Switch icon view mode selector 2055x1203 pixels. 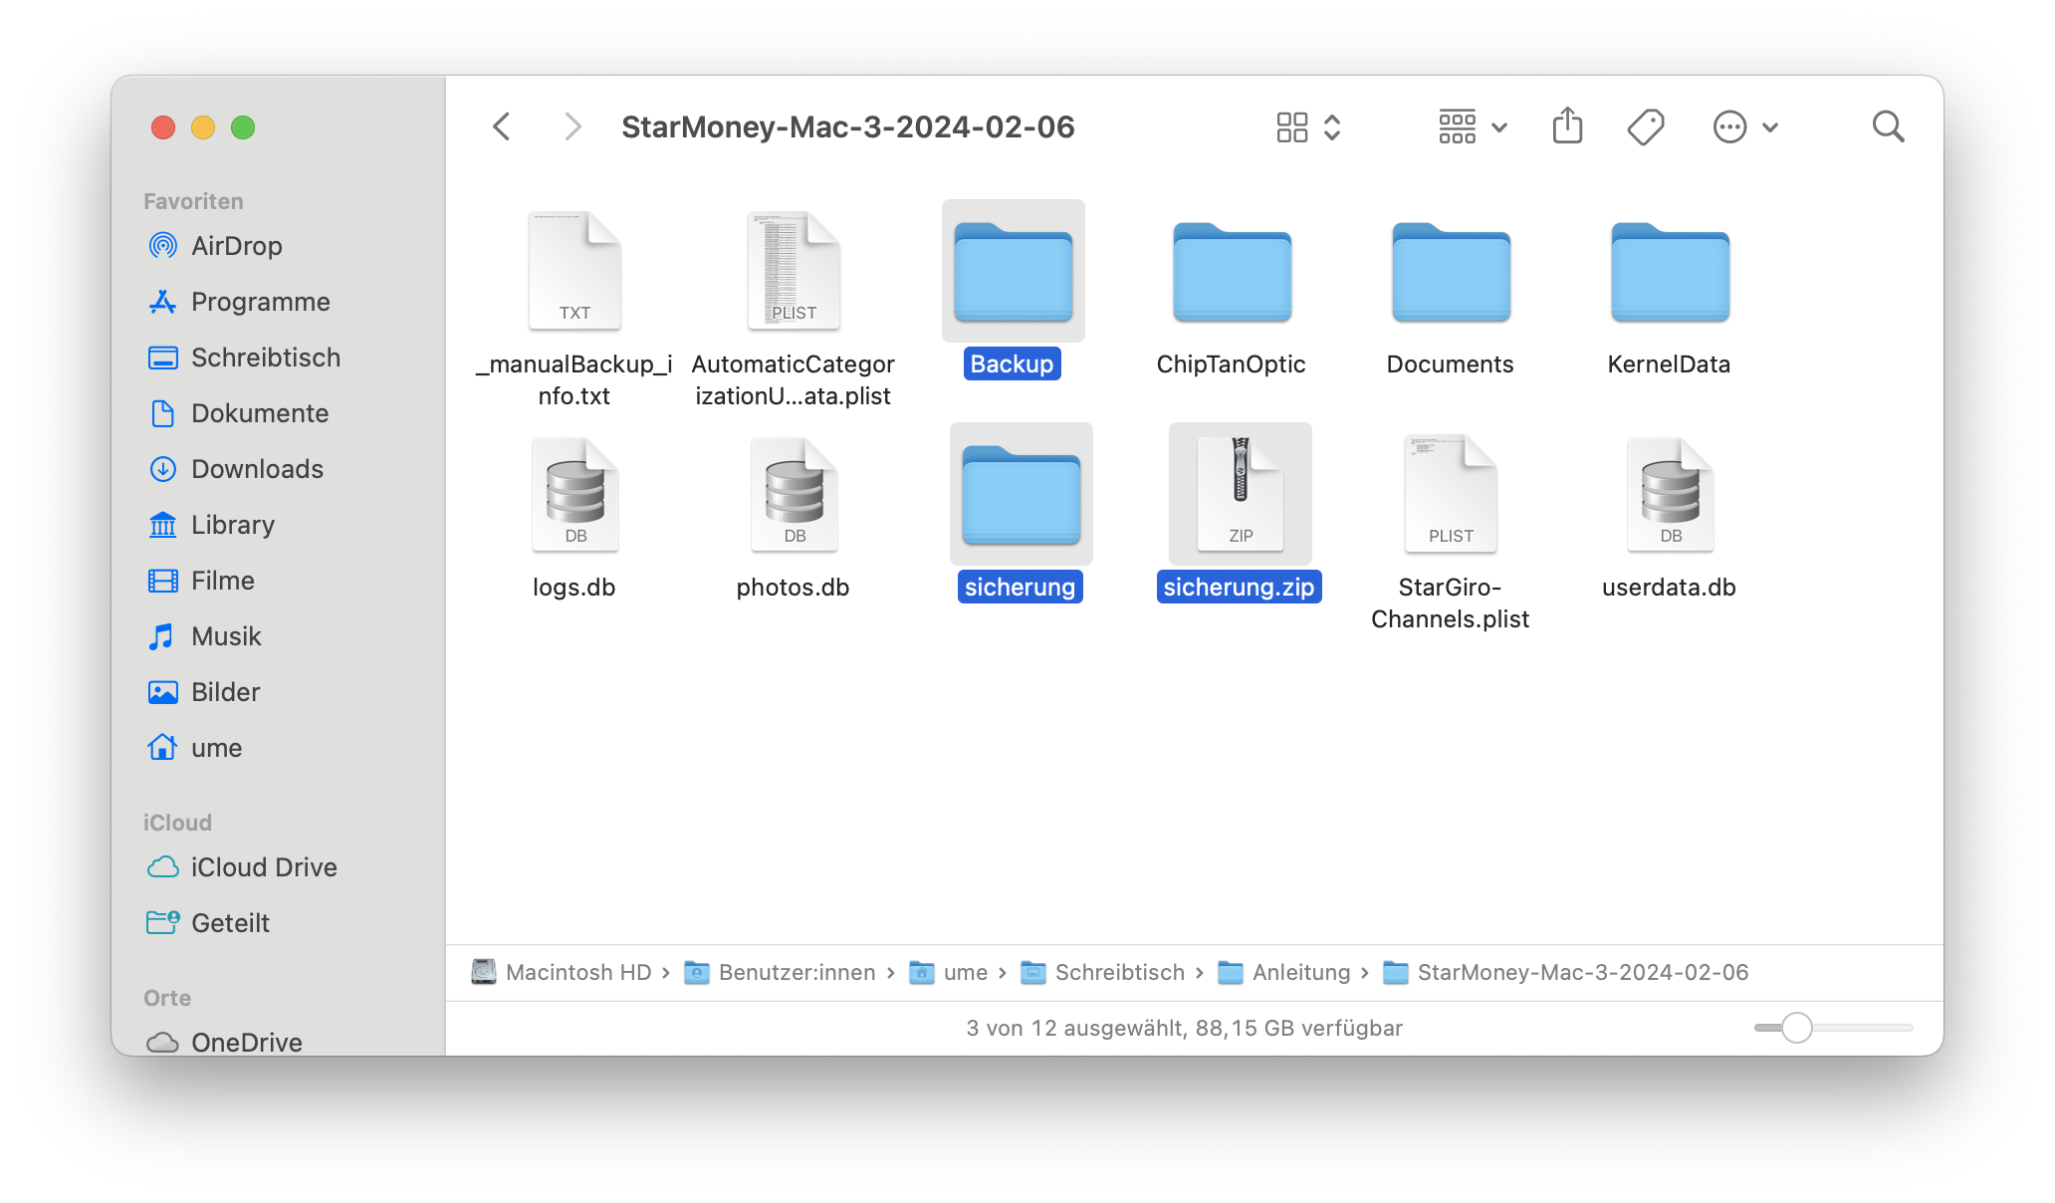1308,126
